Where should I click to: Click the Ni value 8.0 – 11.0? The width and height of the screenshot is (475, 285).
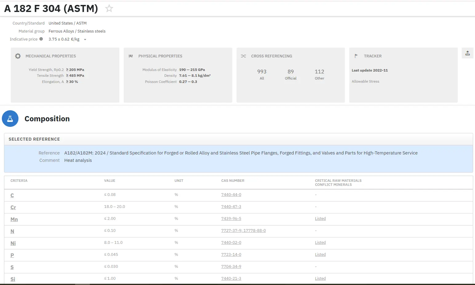(113, 243)
